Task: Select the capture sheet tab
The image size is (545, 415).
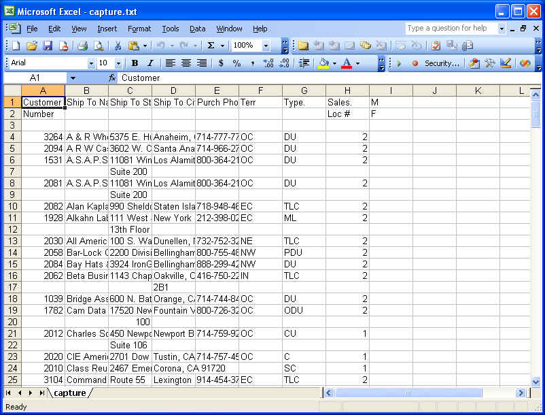Action: click(x=70, y=393)
